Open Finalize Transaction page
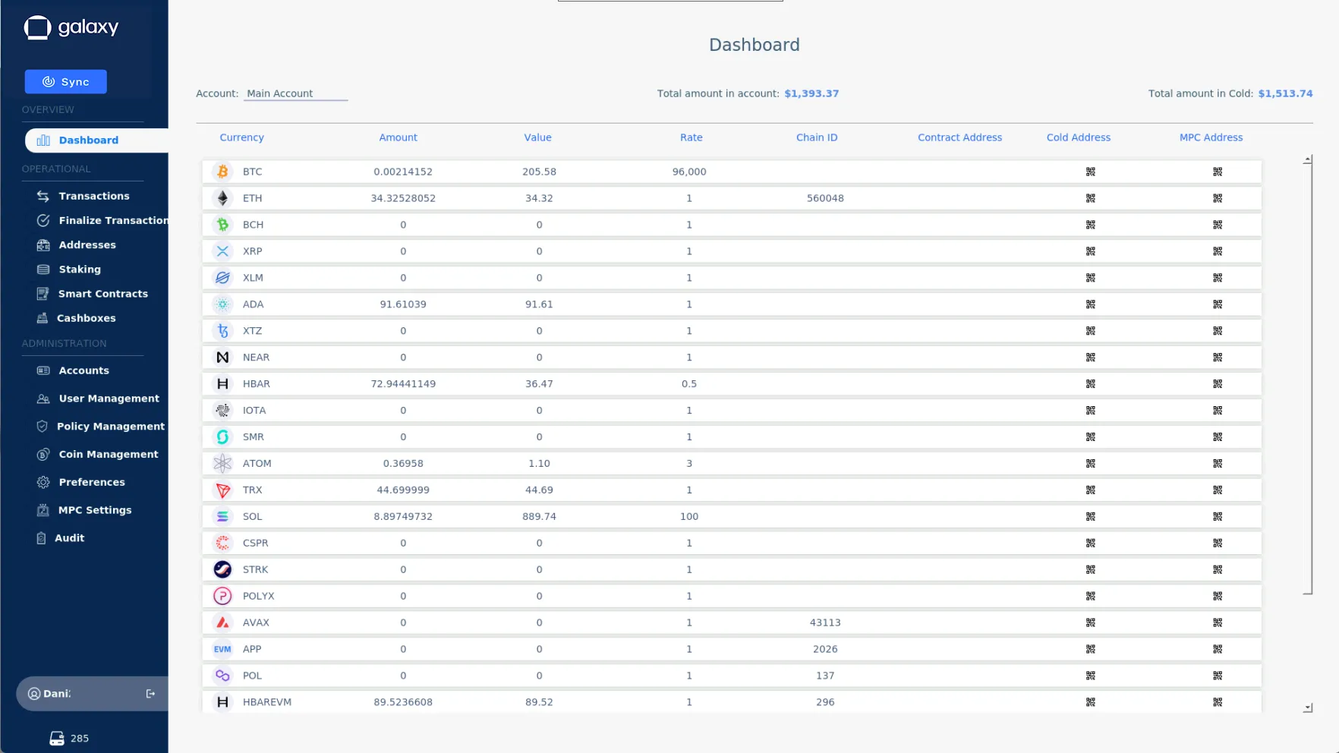This screenshot has width=1339, height=753. pos(102,220)
